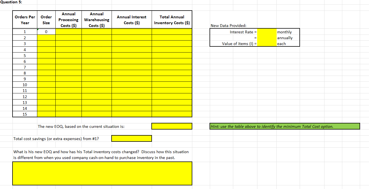The width and height of the screenshot is (369, 189).
Task: Select the 'Value of items (I) =' label
Action: (239, 44)
